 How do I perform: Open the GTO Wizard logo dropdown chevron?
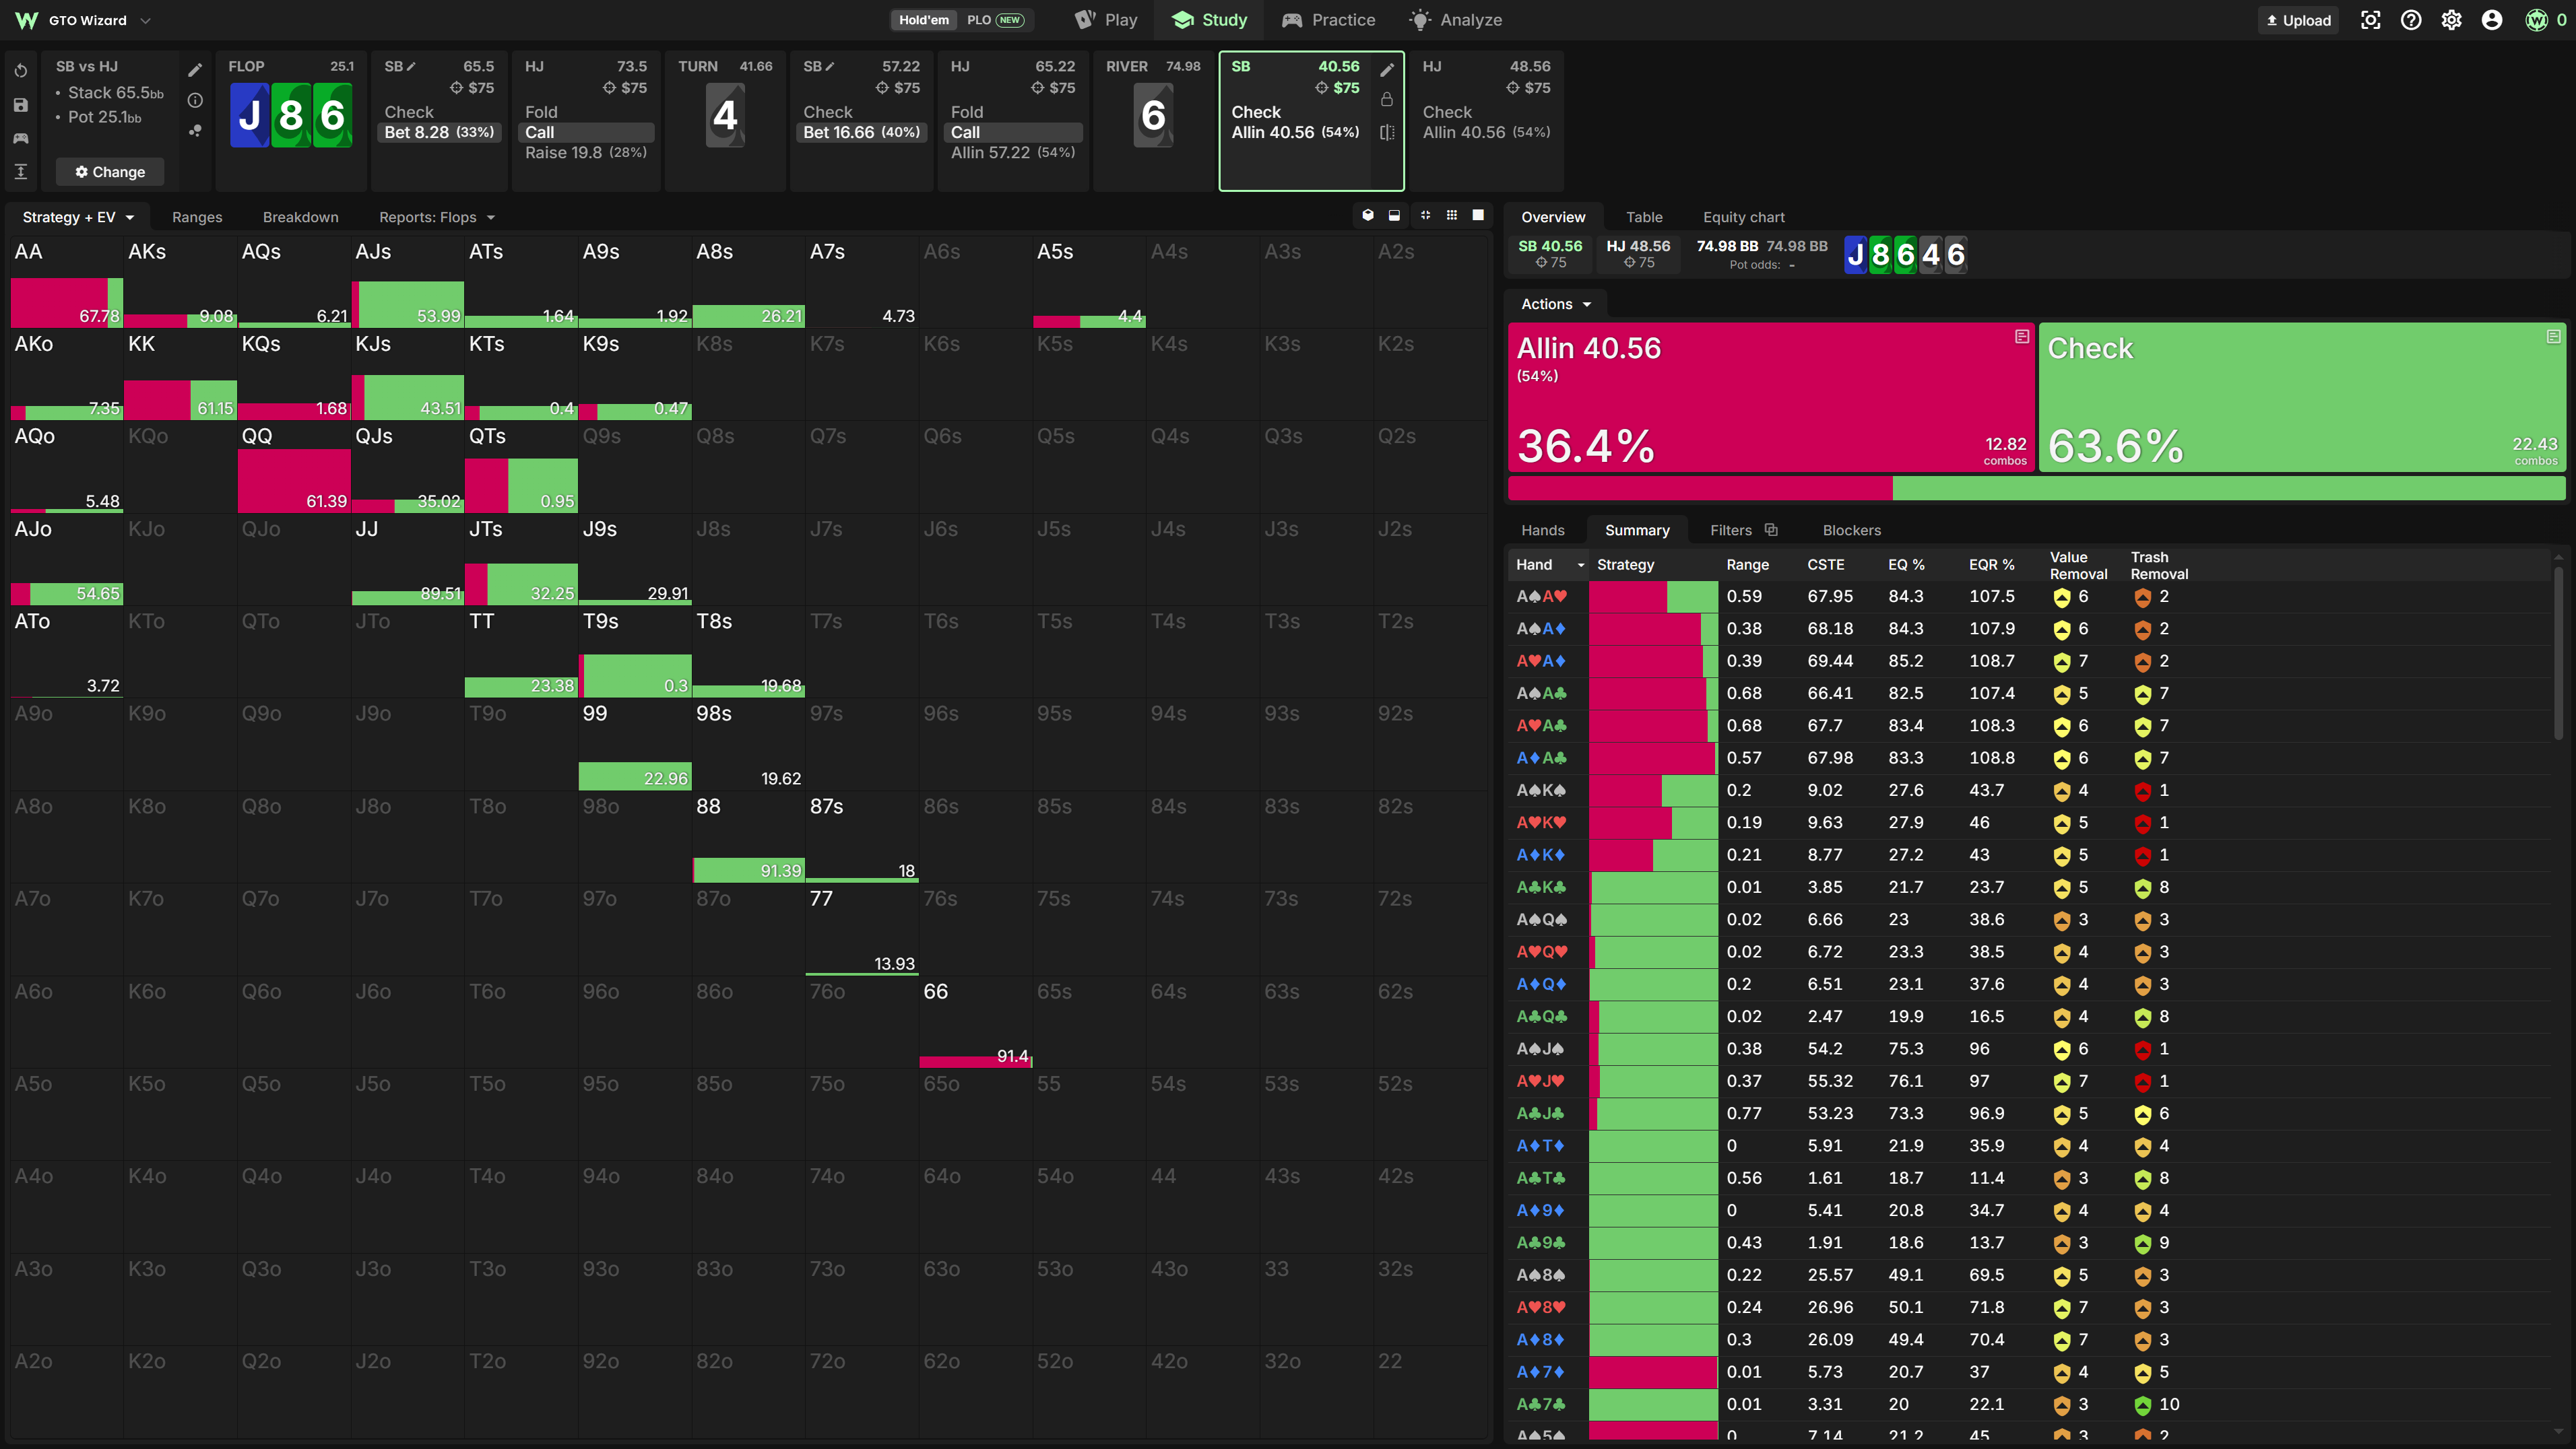coord(146,20)
